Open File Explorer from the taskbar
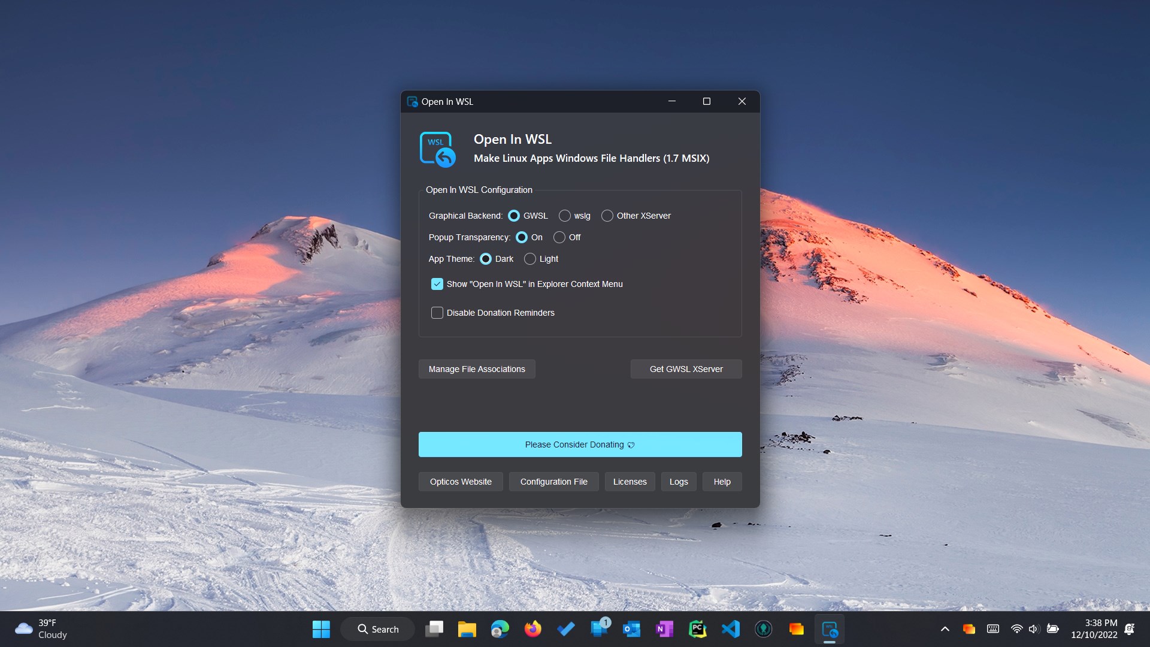This screenshot has height=647, width=1150. (x=467, y=629)
